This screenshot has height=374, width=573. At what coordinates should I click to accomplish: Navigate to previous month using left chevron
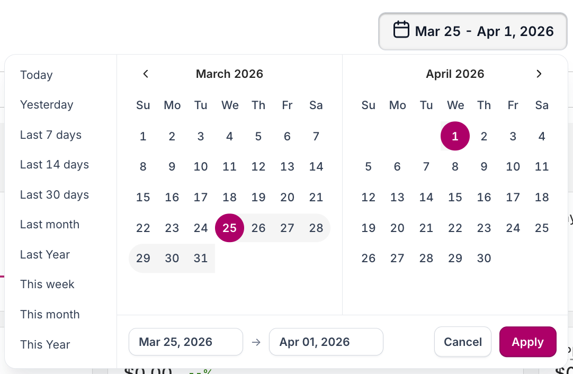click(x=146, y=74)
